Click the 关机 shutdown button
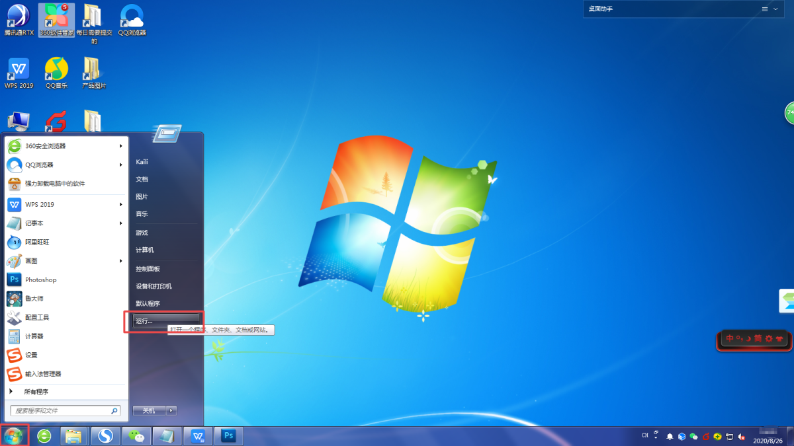The width and height of the screenshot is (794, 446). [x=148, y=410]
